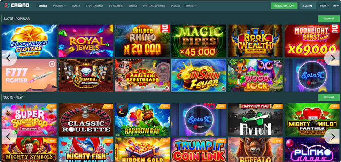Advance popular slots carousel to next page
341x162 pixels.
coord(333,58)
